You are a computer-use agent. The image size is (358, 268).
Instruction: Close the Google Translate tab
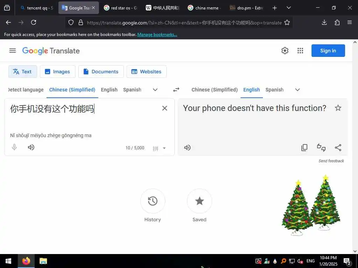tap(93, 8)
